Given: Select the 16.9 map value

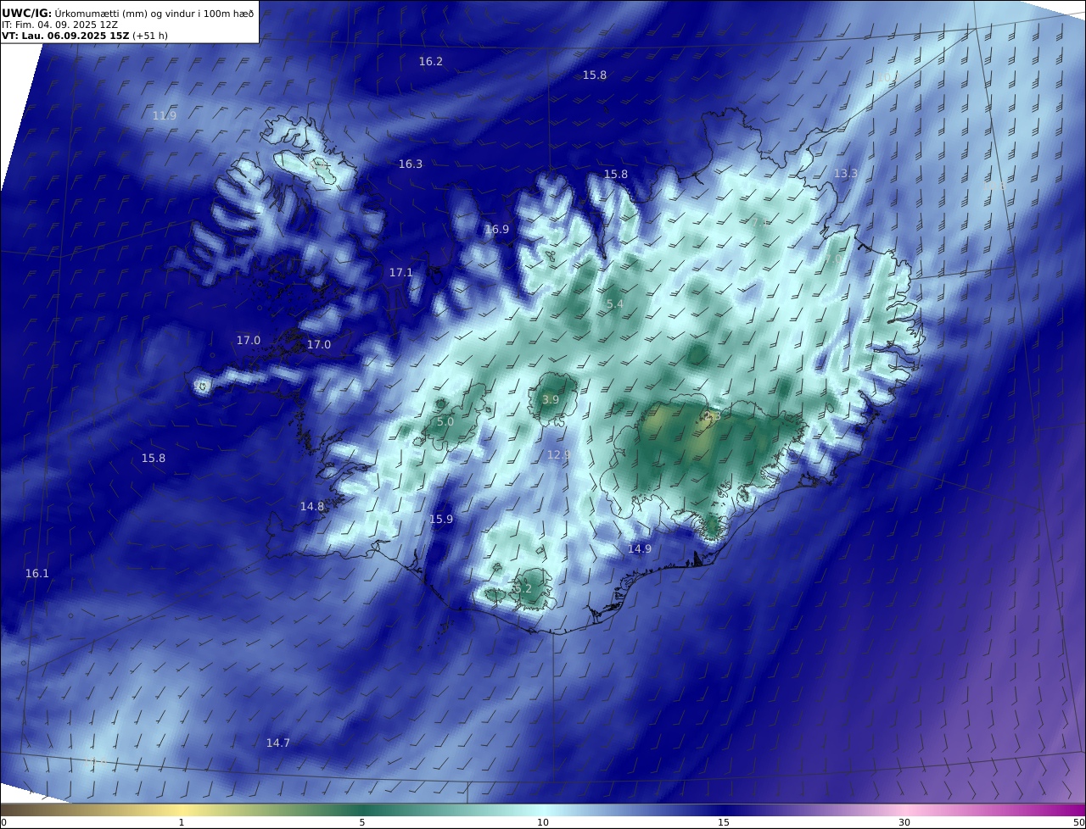Looking at the screenshot, I should coord(497,230).
